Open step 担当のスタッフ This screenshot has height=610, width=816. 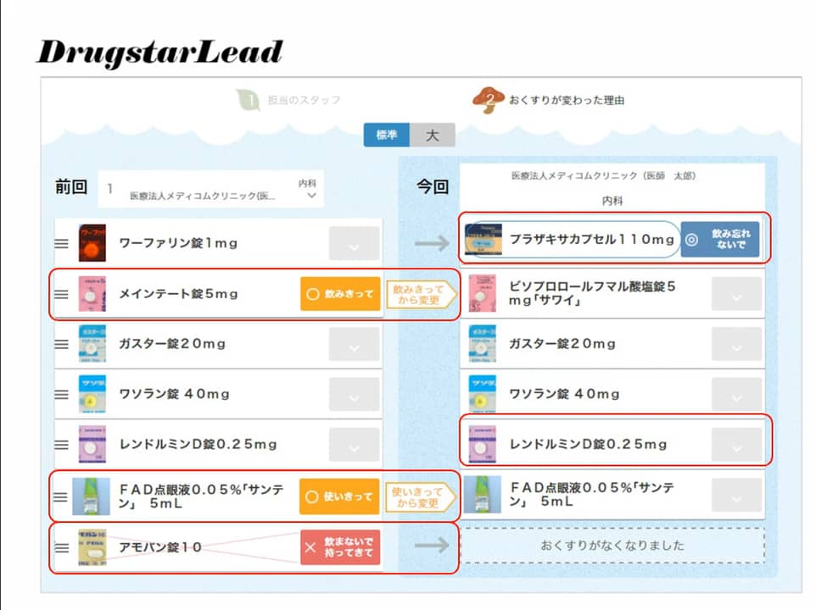pos(304,100)
